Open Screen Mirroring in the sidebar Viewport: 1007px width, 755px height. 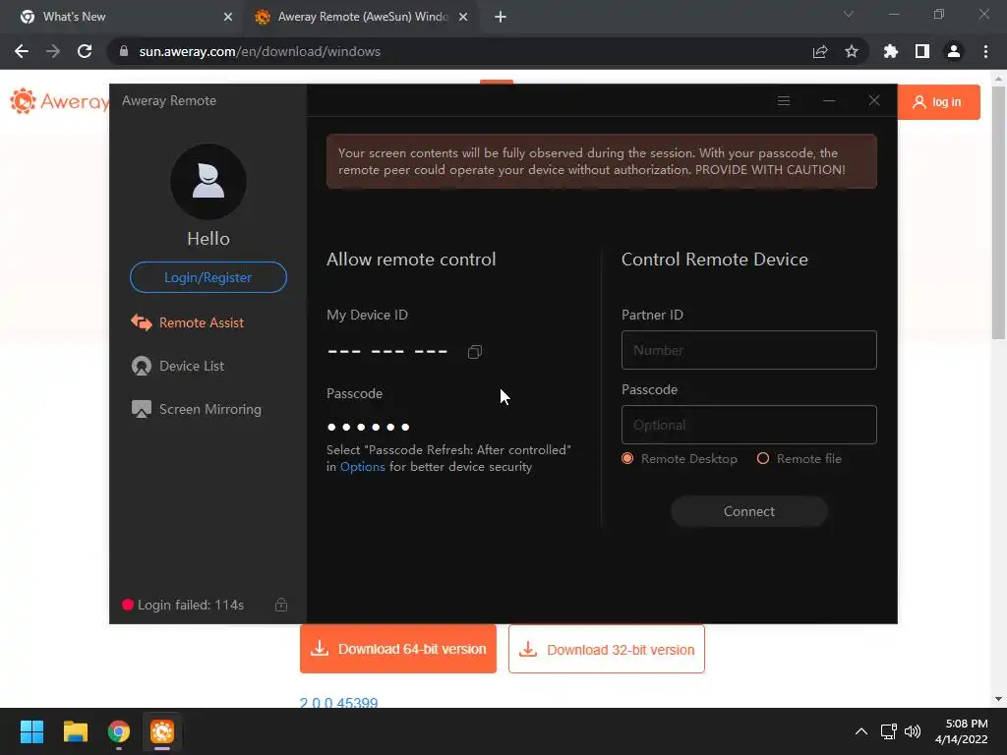(x=197, y=409)
